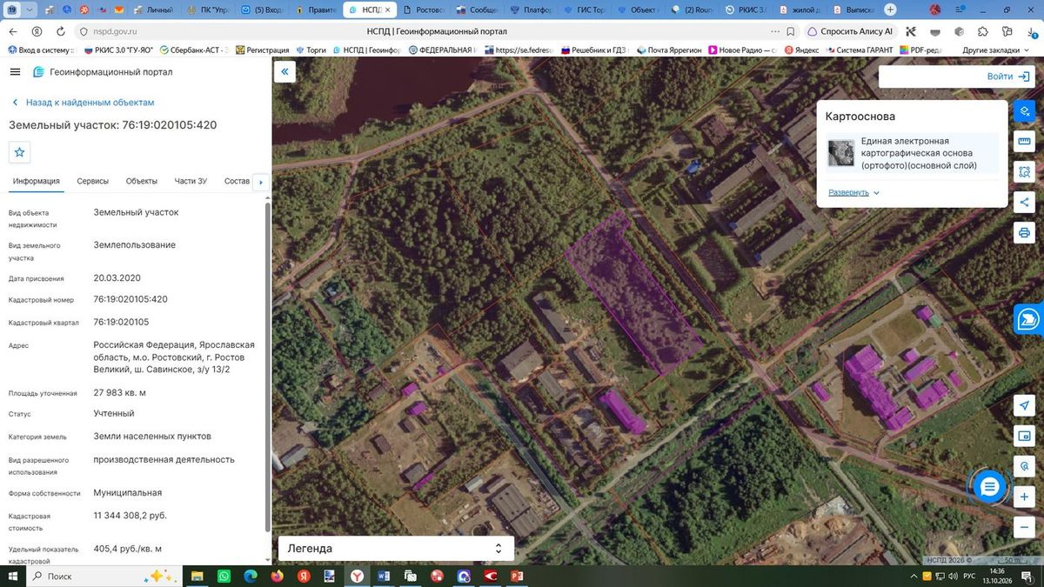
Task: Activate the area search tool on map
Action: click(x=1025, y=172)
